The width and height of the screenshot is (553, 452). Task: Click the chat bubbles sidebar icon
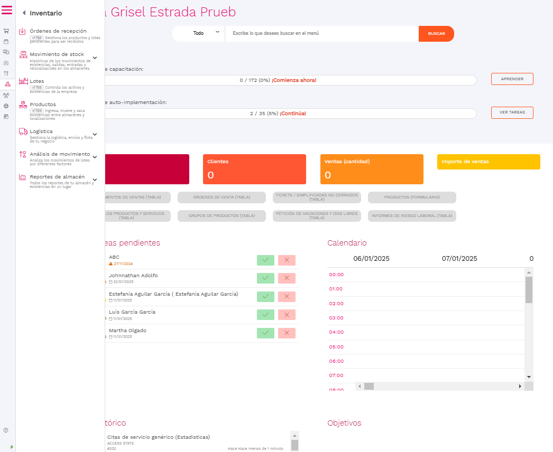tap(6, 52)
